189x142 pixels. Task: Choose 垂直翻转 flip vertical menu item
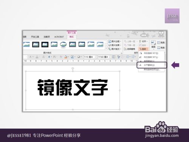152,61
